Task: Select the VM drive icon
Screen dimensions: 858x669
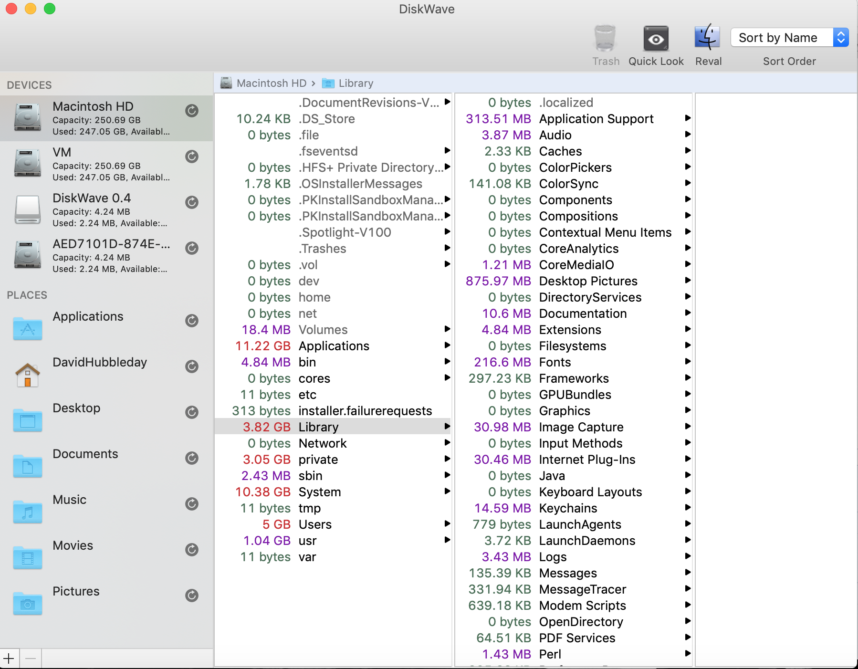Action: [27, 163]
